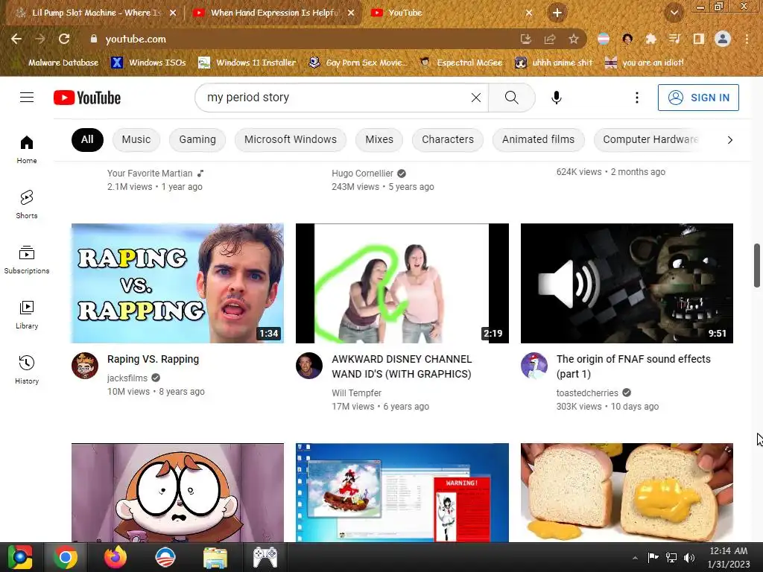Open the jacksfilms channel link

tap(127, 378)
